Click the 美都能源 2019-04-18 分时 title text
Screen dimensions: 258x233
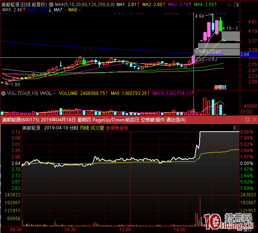click(x=50, y=128)
